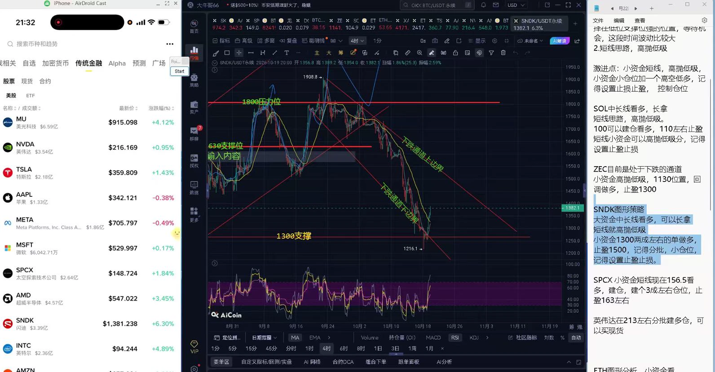Open the VIP sidebar icon
Viewport: 715px width, 372px height.
(194, 347)
